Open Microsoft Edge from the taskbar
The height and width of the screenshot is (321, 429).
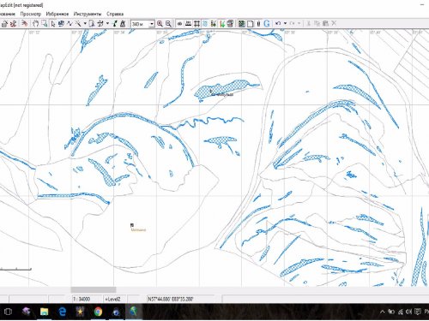point(62,312)
